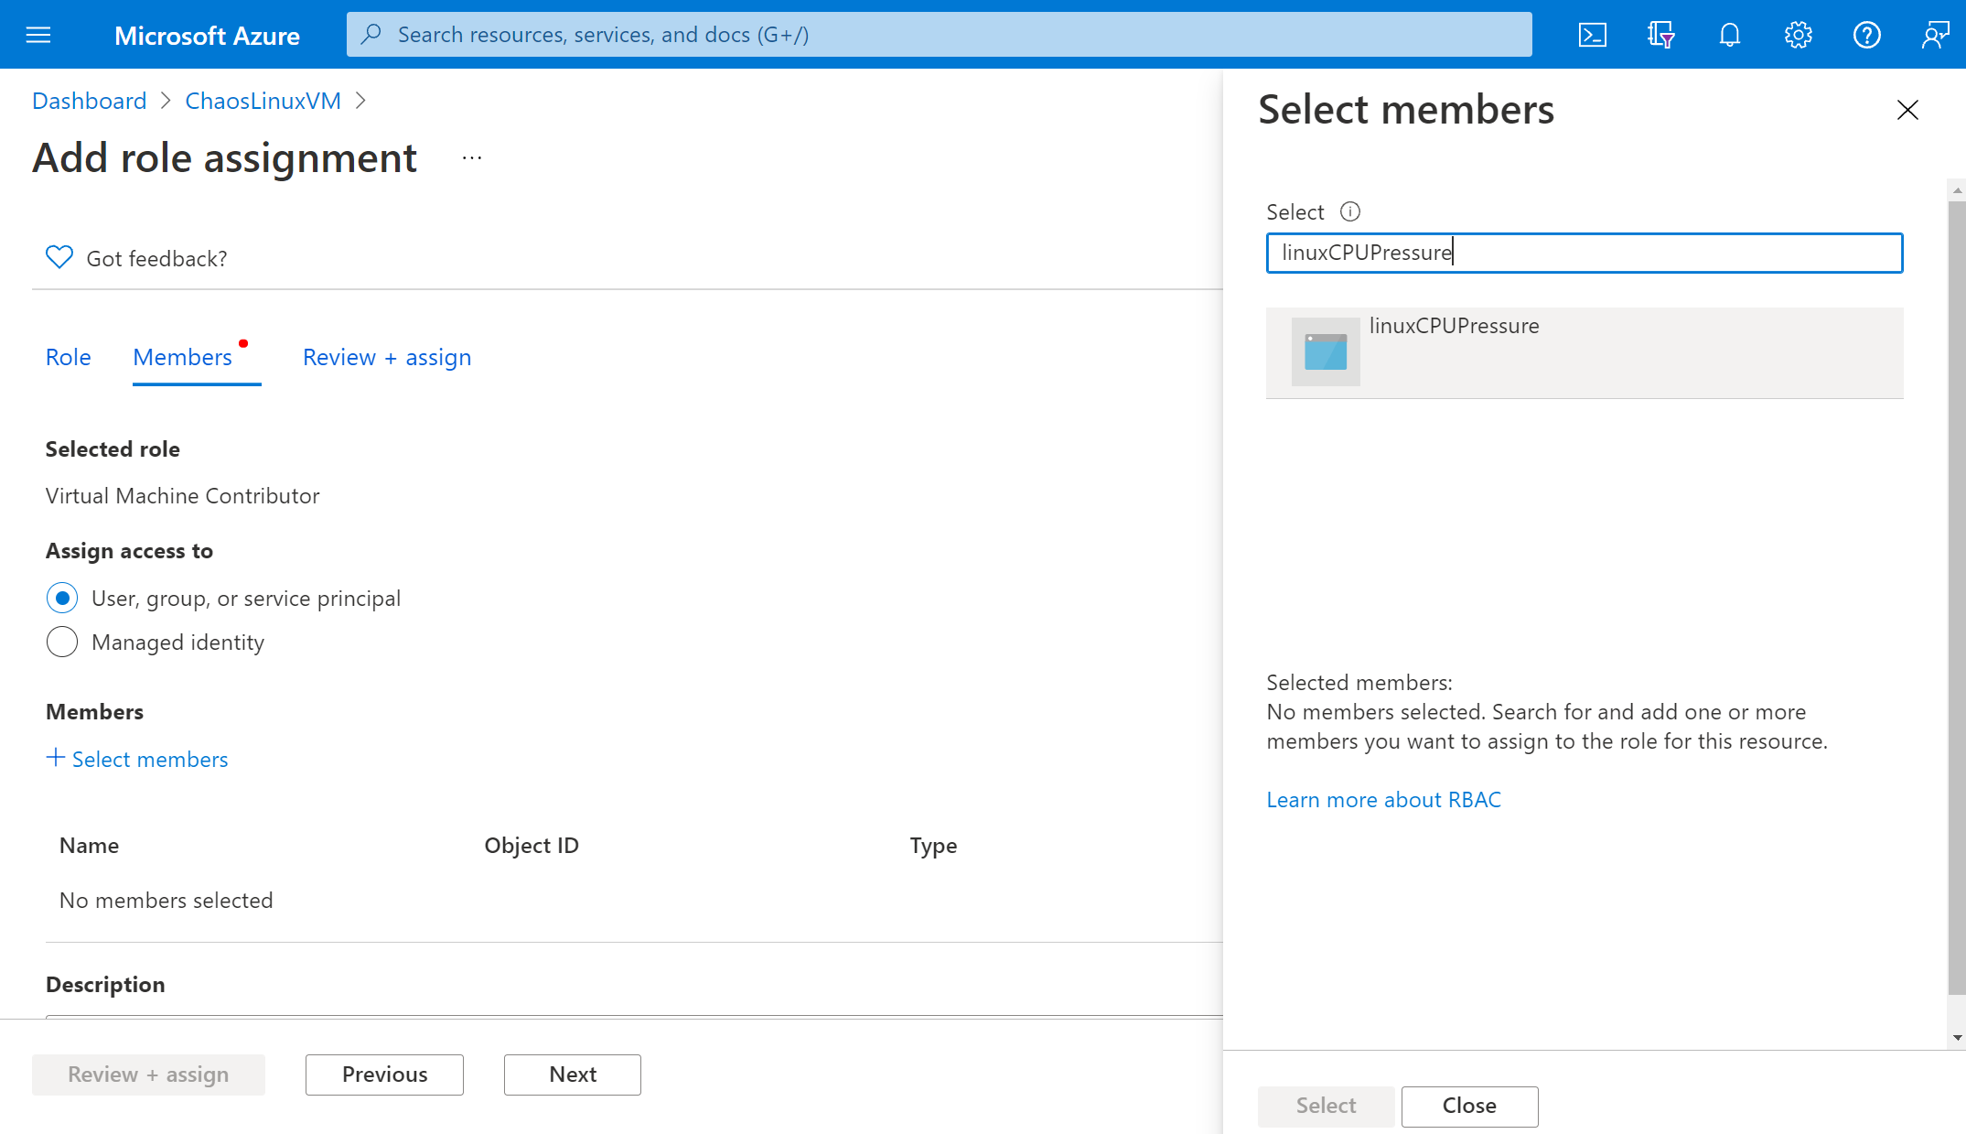Click the Portal menu hamburger icon

(38, 34)
